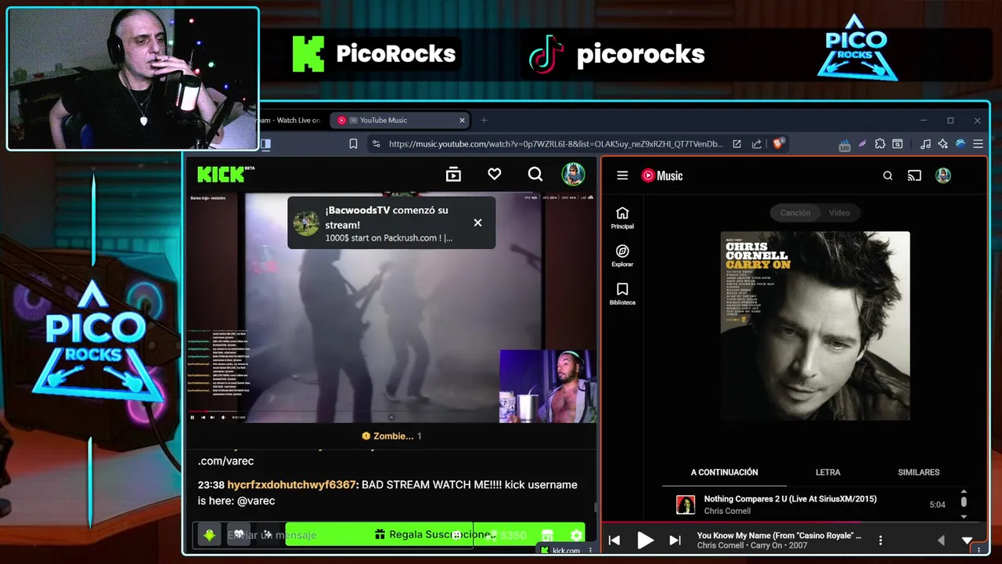Click the Kick heart favorites icon

tap(494, 175)
